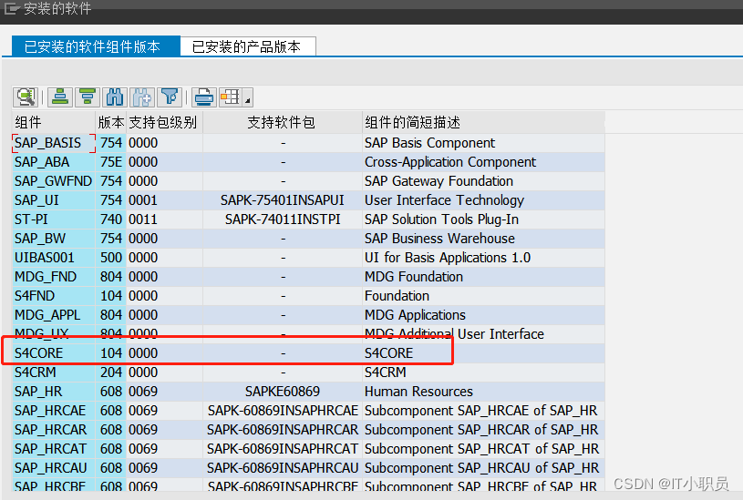
Task: Select the S4CRM component cell
Action: click(54, 372)
